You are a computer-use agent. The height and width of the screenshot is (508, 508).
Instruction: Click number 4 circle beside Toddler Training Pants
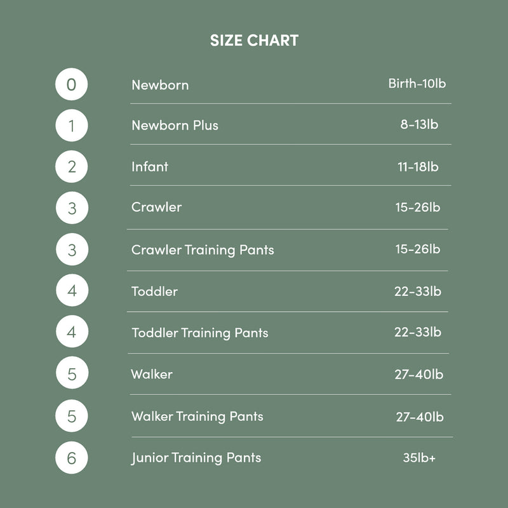click(x=71, y=333)
